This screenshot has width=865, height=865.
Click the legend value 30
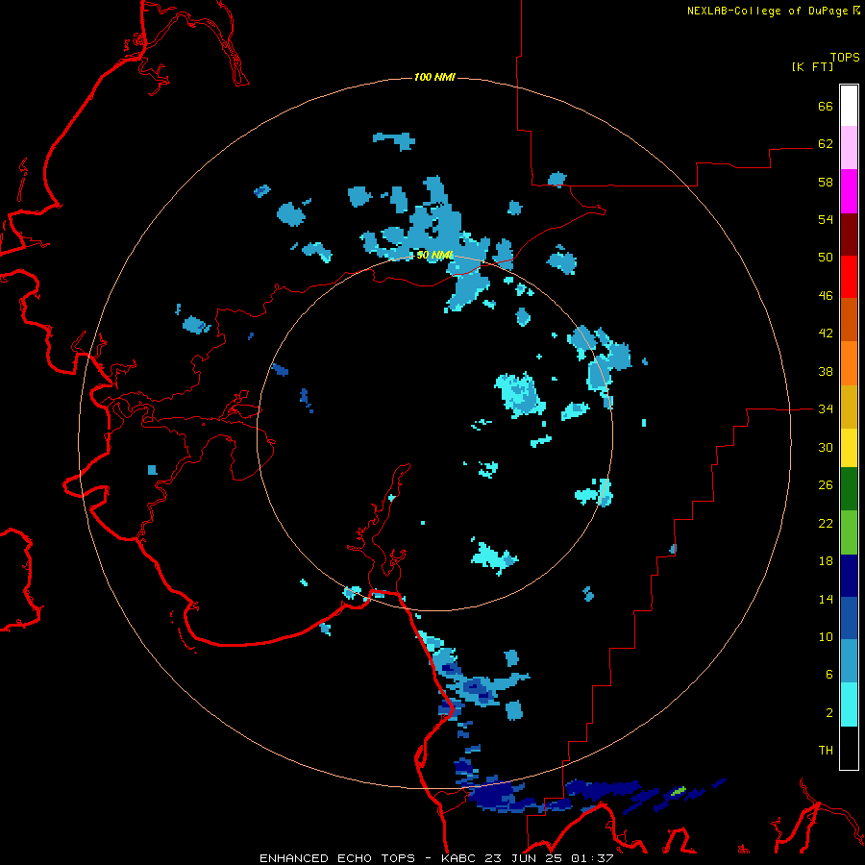point(826,447)
